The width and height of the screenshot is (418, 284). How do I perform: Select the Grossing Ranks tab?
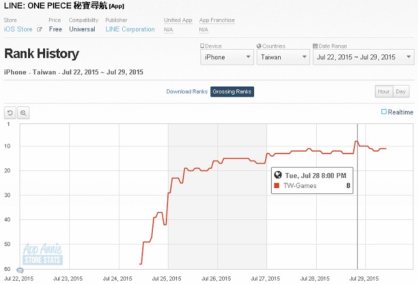(x=232, y=91)
